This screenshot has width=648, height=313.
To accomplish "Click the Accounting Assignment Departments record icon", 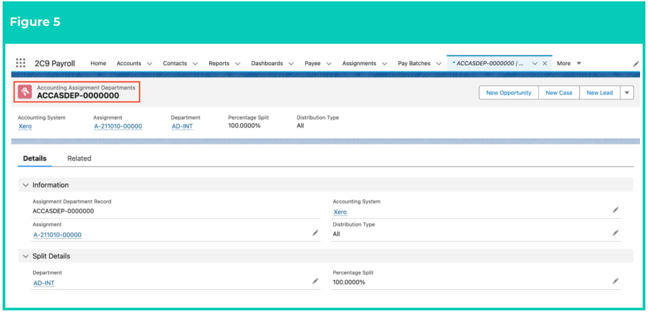I will pos(25,92).
